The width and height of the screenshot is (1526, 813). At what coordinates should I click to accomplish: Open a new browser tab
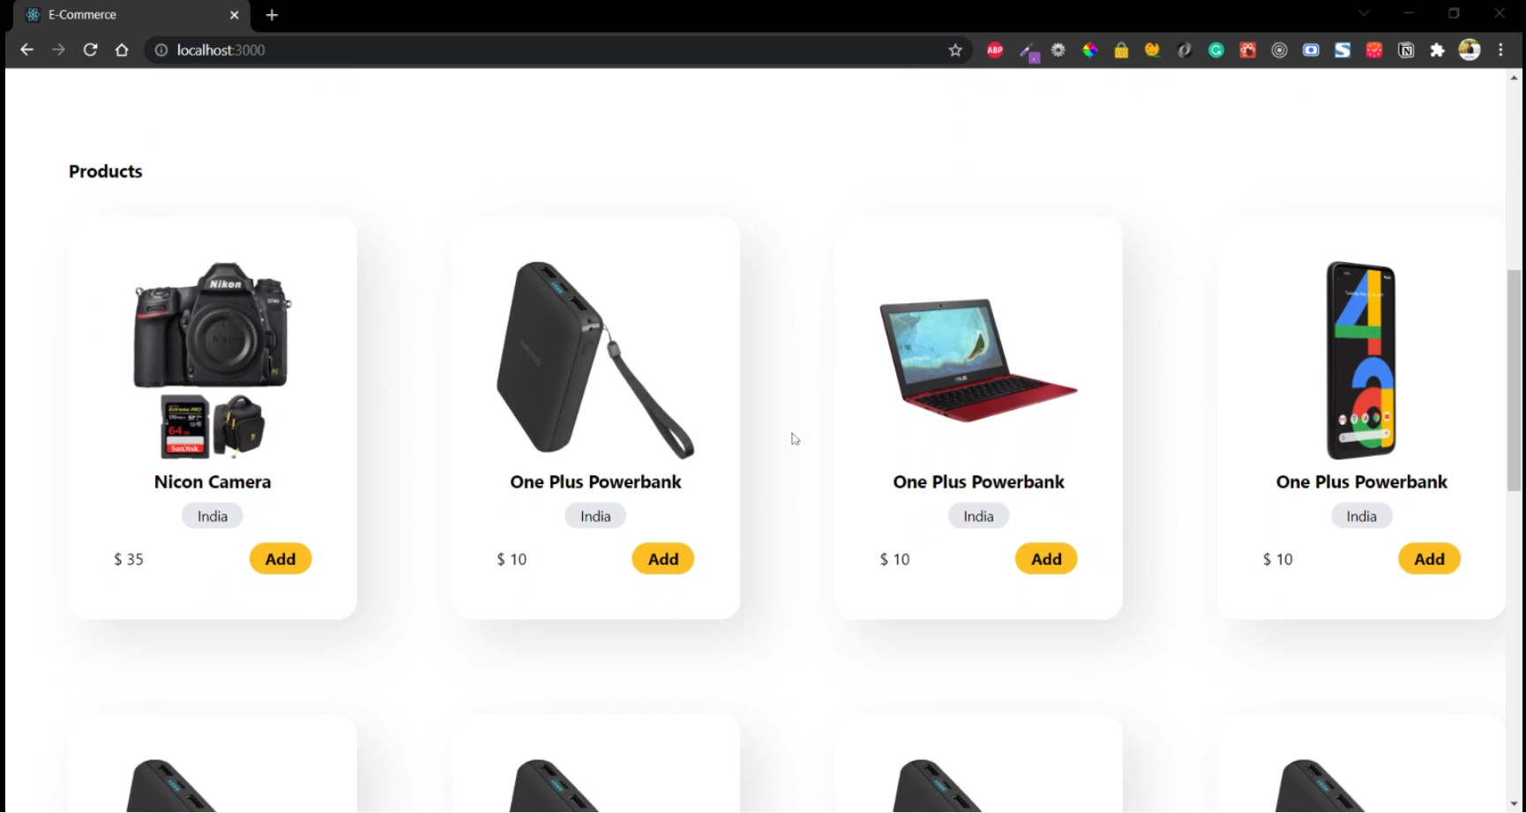(272, 15)
